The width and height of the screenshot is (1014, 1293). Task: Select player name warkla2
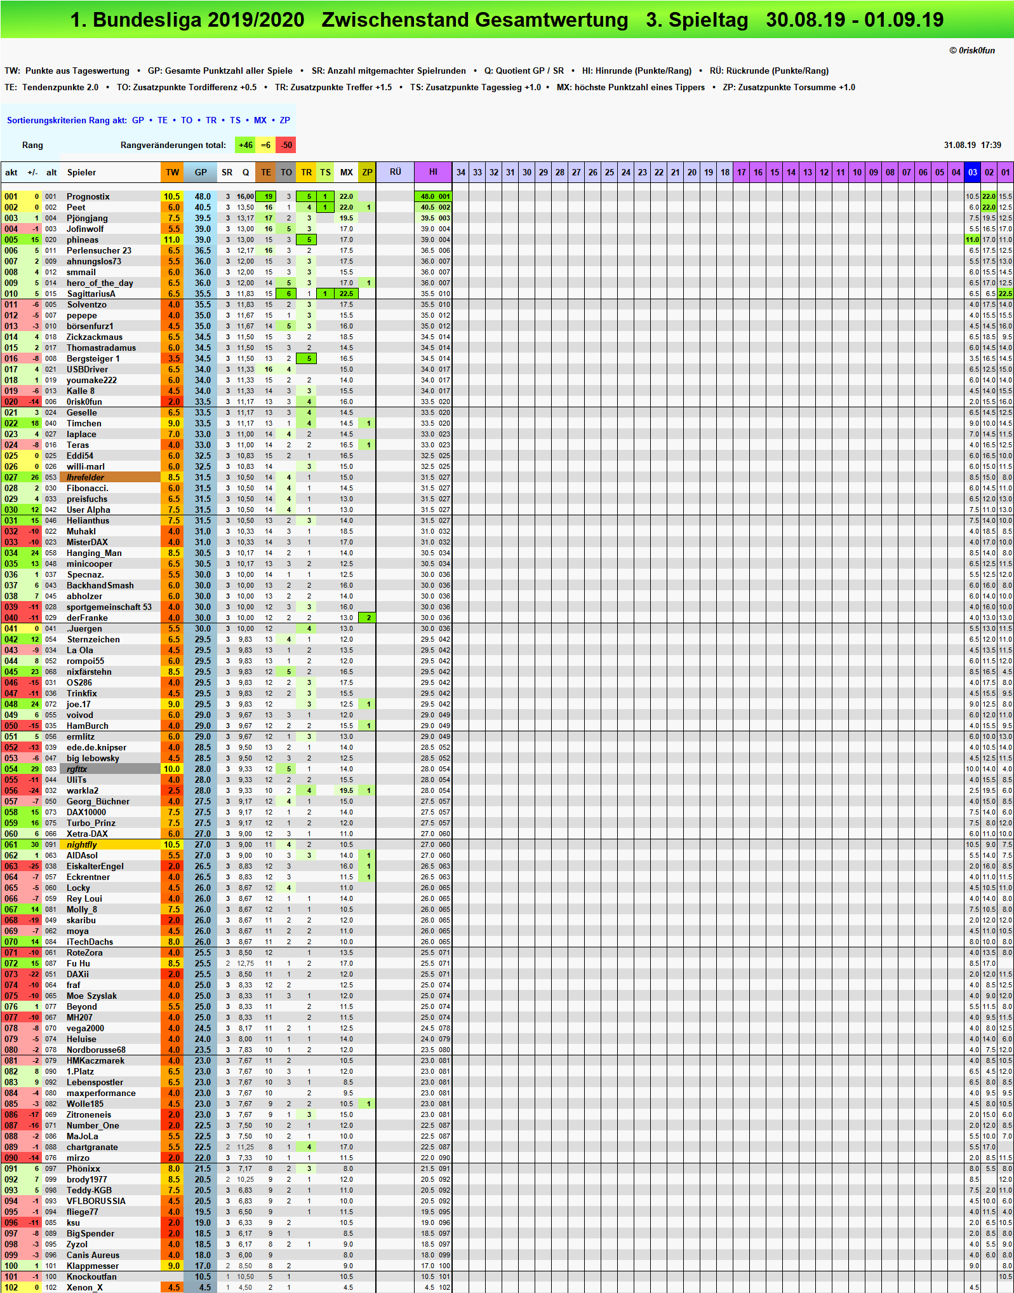(83, 790)
